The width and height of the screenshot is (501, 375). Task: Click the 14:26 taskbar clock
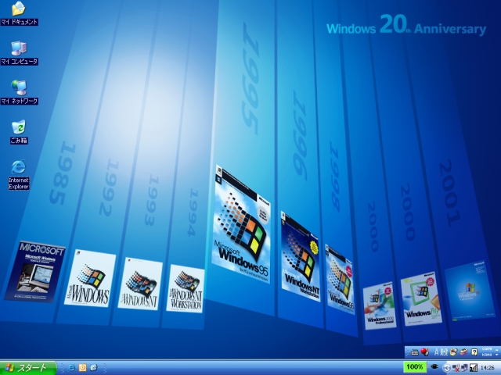point(488,368)
